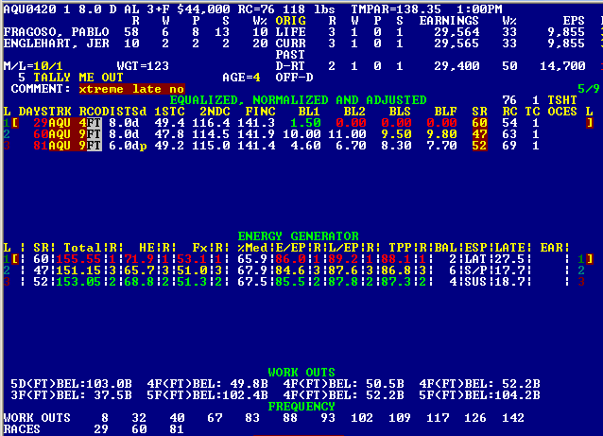Click the speed rating 60 in line 1
Image resolution: width=603 pixels, height=436 pixels.
(x=479, y=123)
